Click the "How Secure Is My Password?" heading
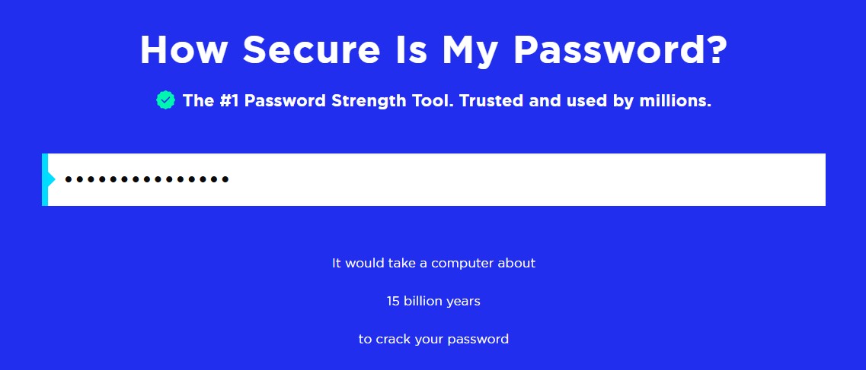Viewport: 866px width, 370px height. click(433, 50)
